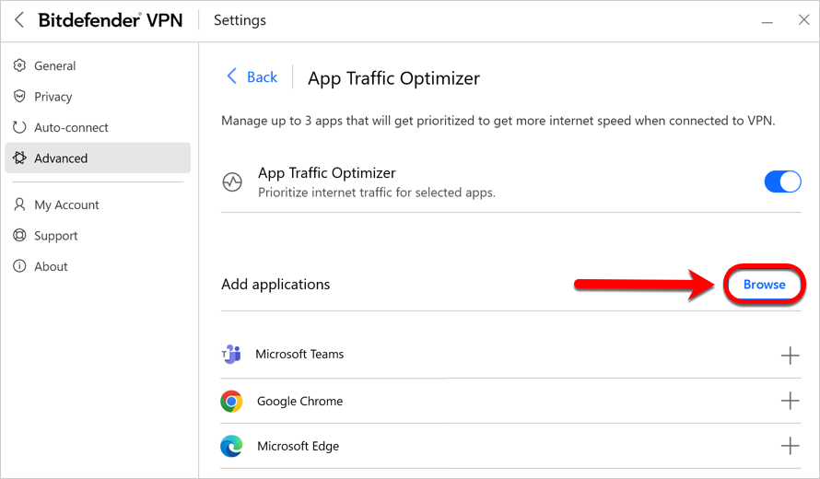Select the Microsoft Edge row label

coord(299,446)
